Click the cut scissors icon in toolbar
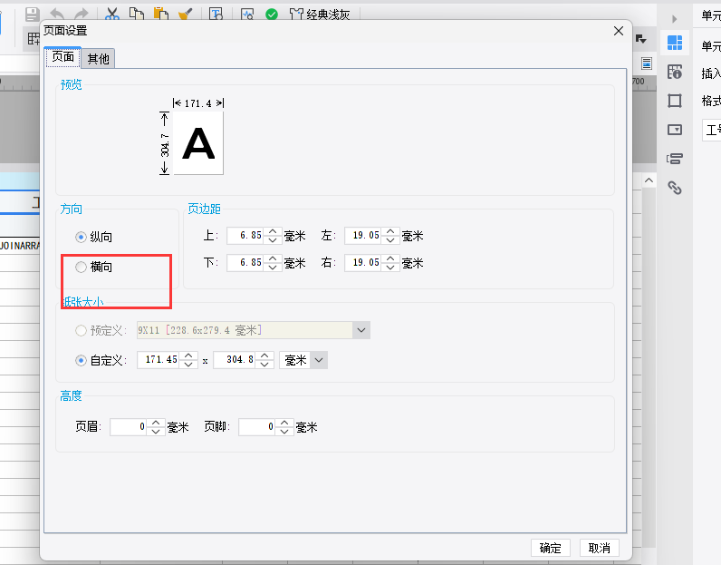The height and width of the screenshot is (565, 721). (x=111, y=14)
